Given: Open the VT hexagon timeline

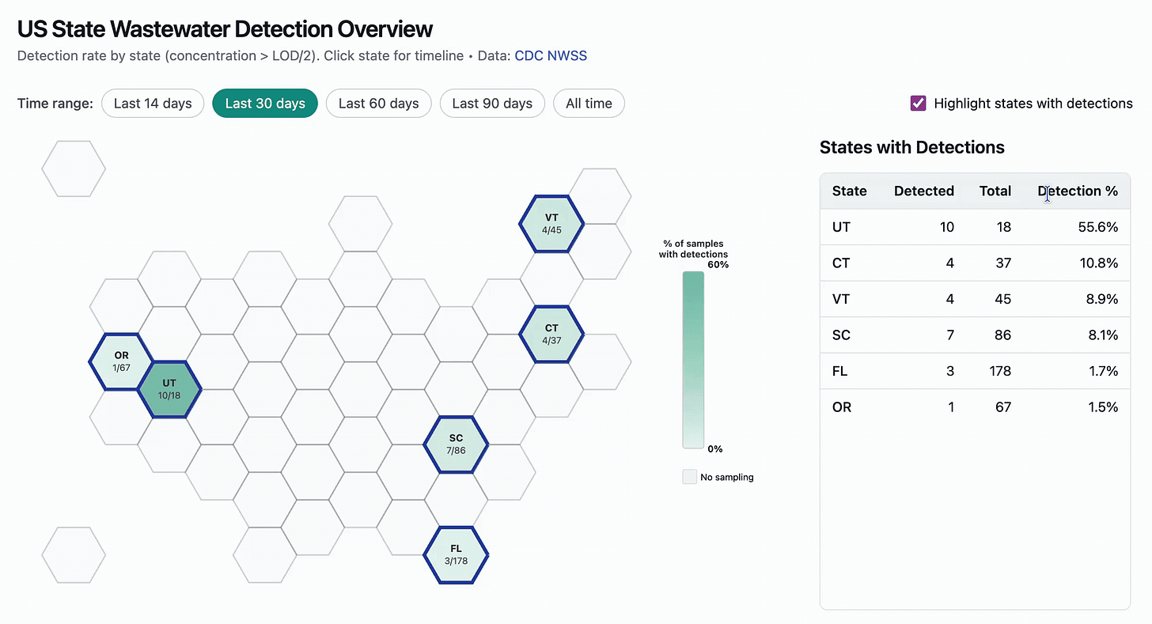Looking at the screenshot, I should (551, 224).
